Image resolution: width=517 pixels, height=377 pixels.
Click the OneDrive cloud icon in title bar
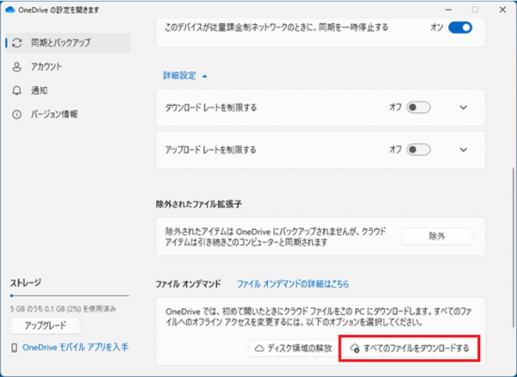tap(9, 9)
